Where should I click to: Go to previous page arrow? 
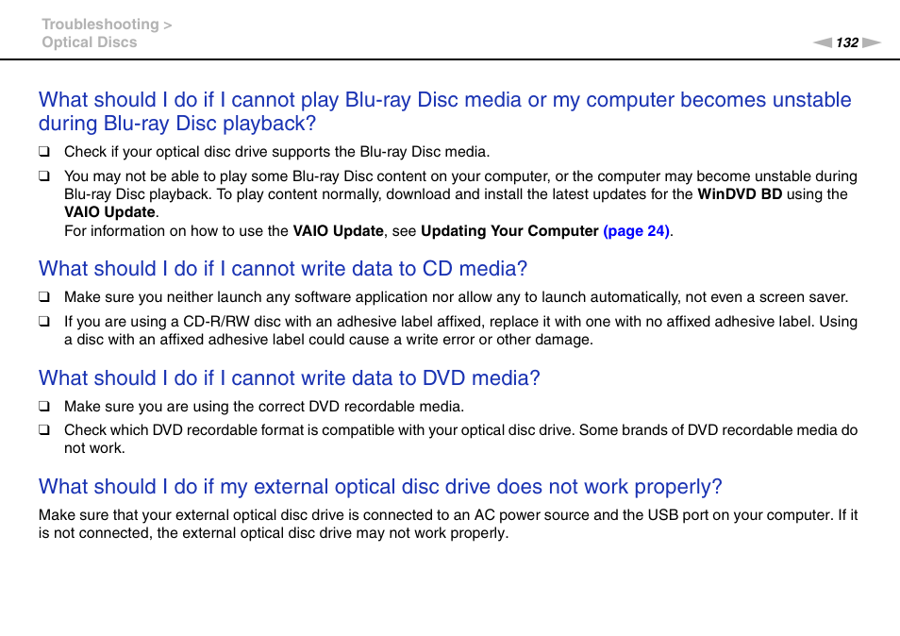pos(822,42)
